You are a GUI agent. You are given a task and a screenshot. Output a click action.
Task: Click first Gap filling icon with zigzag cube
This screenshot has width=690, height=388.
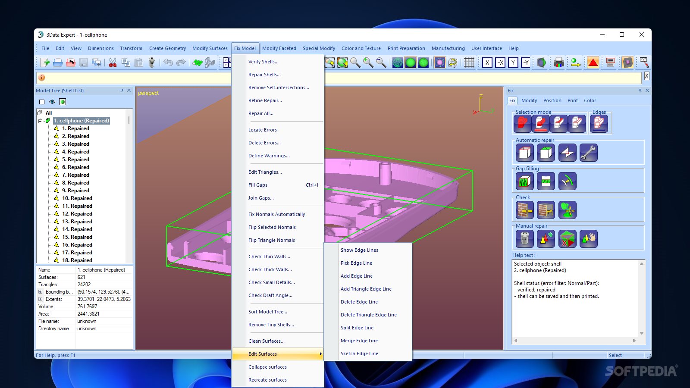coord(525,181)
